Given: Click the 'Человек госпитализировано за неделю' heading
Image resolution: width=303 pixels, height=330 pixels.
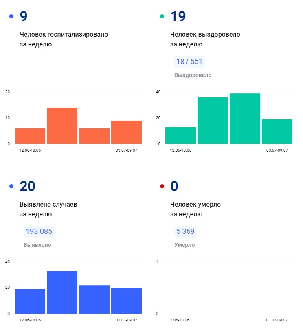Looking at the screenshot, I should (x=64, y=39).
